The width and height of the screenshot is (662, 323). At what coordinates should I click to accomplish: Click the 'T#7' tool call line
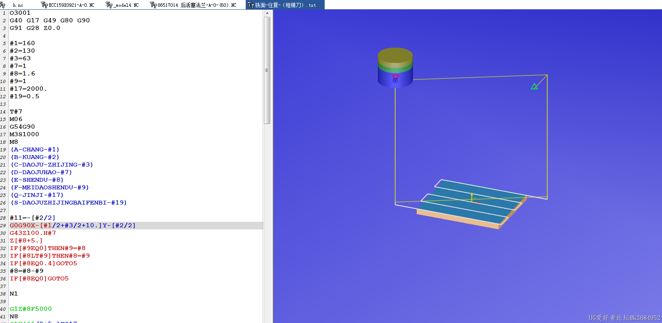(x=16, y=111)
